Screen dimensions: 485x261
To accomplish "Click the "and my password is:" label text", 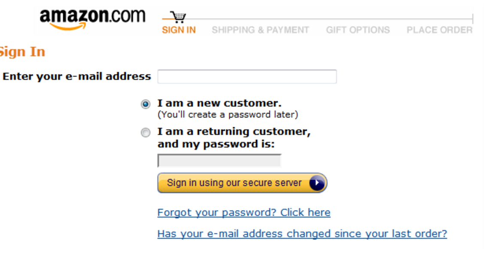I will pos(216,144).
